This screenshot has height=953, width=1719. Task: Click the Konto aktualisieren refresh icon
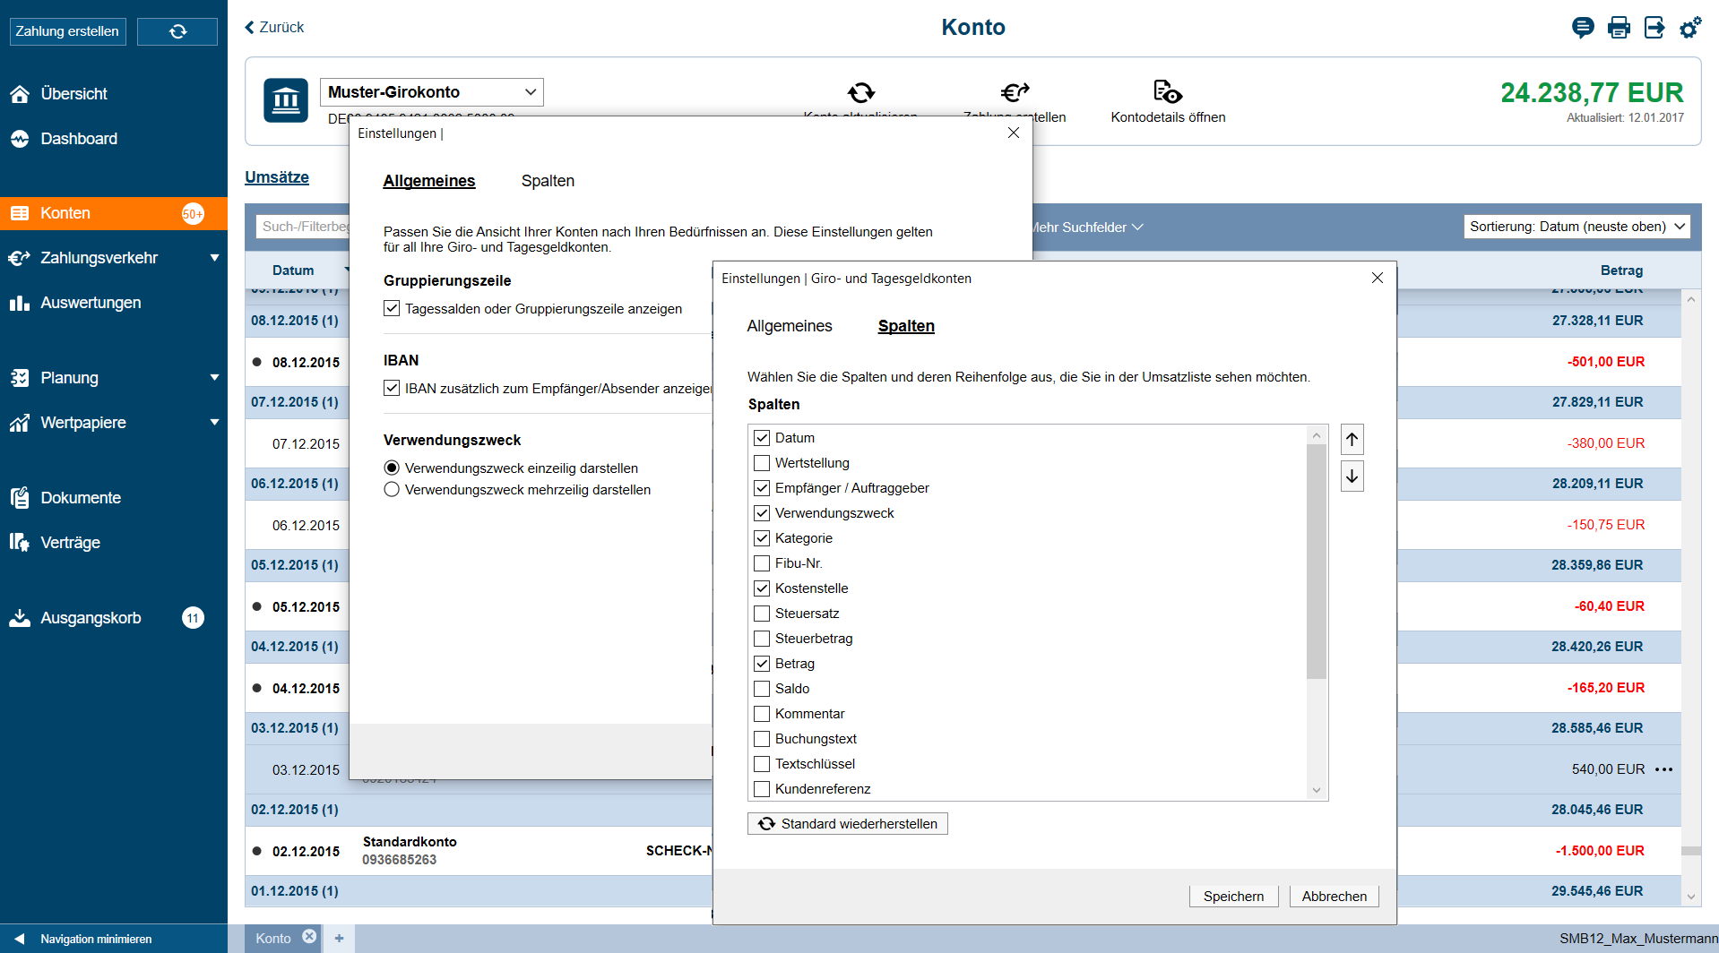pos(861,92)
